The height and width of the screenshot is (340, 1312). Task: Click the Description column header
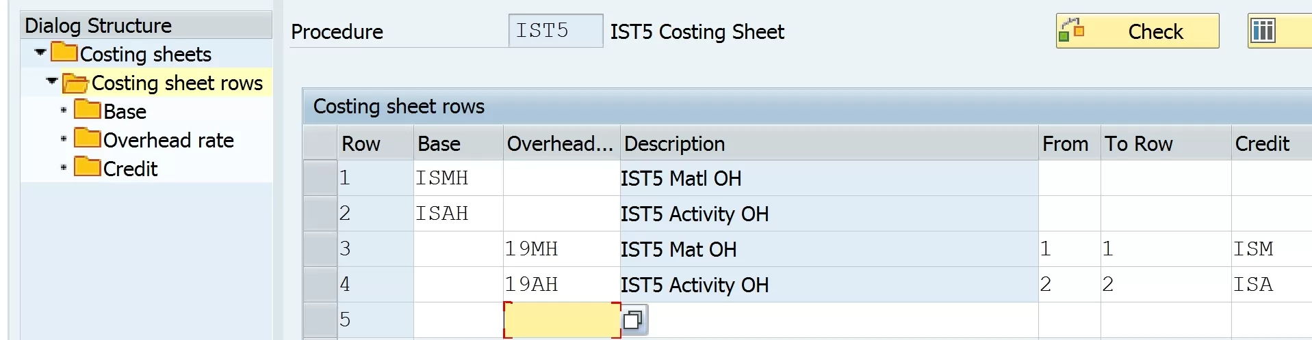click(829, 143)
